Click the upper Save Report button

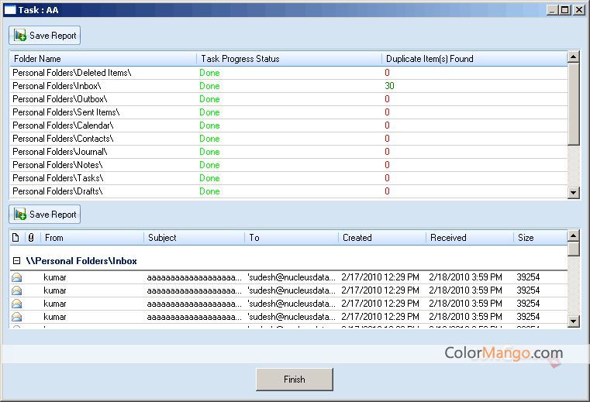[x=45, y=36]
